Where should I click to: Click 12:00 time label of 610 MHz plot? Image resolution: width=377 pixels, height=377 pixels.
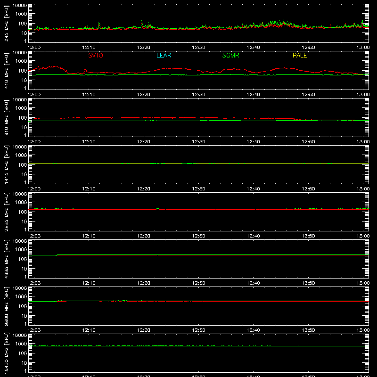[x=34, y=142]
